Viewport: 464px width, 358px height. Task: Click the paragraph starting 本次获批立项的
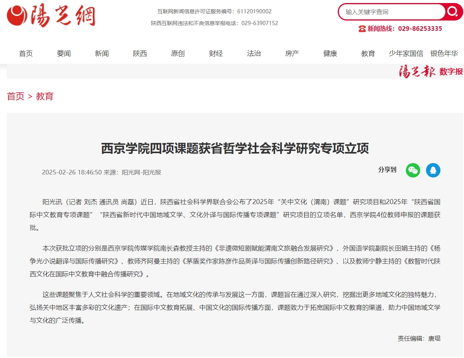(x=235, y=261)
